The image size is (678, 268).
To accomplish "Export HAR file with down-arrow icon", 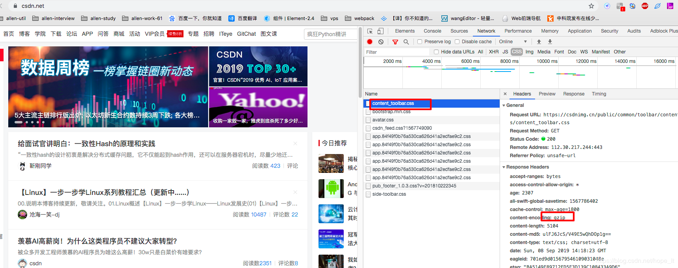I will pyautogui.click(x=550, y=42).
